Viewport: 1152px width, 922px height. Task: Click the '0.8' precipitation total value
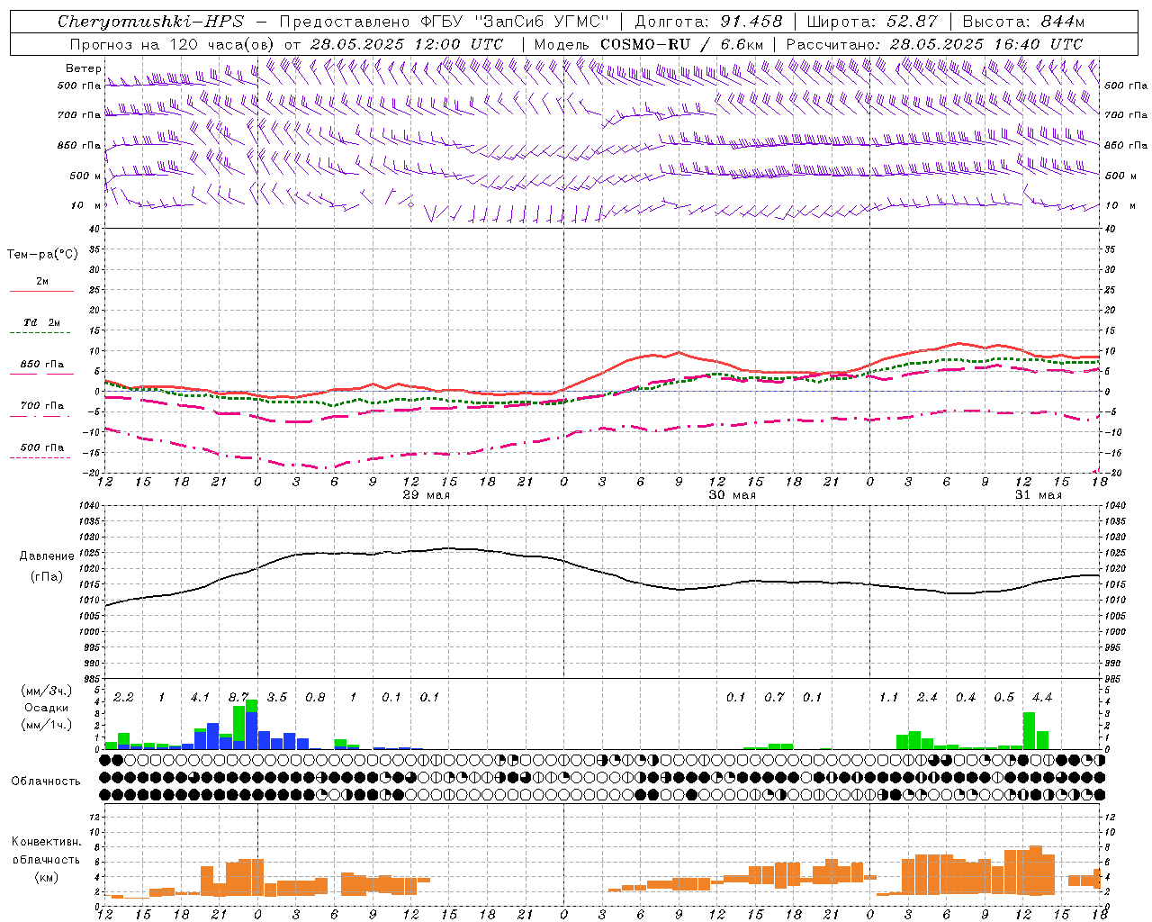(315, 698)
